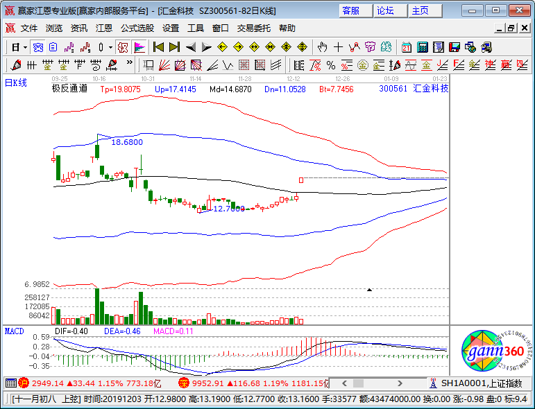Click the 极反通道 indicator name
This screenshot has height=409, width=535.
point(69,89)
